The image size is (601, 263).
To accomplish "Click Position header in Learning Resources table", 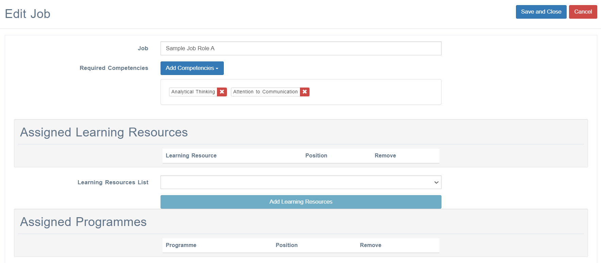I will click(x=316, y=156).
